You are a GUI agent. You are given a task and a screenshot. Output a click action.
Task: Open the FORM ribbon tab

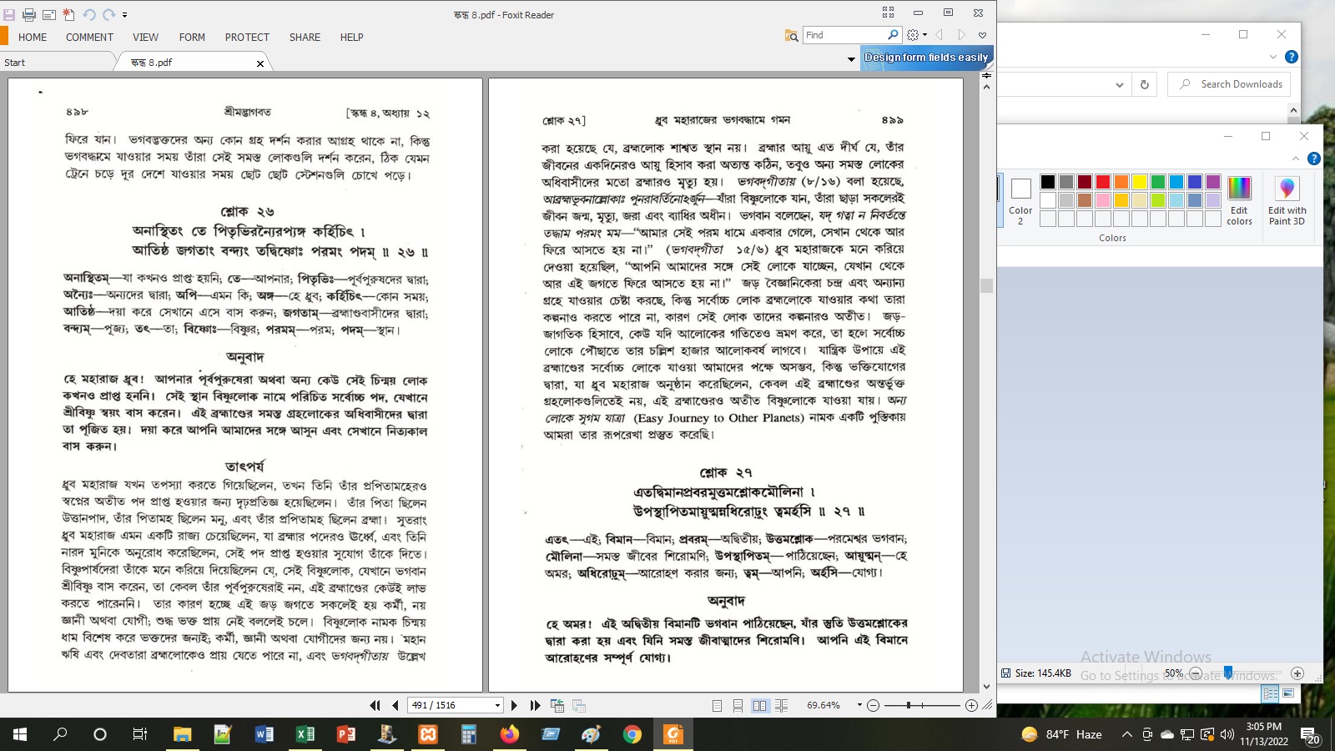(x=192, y=38)
